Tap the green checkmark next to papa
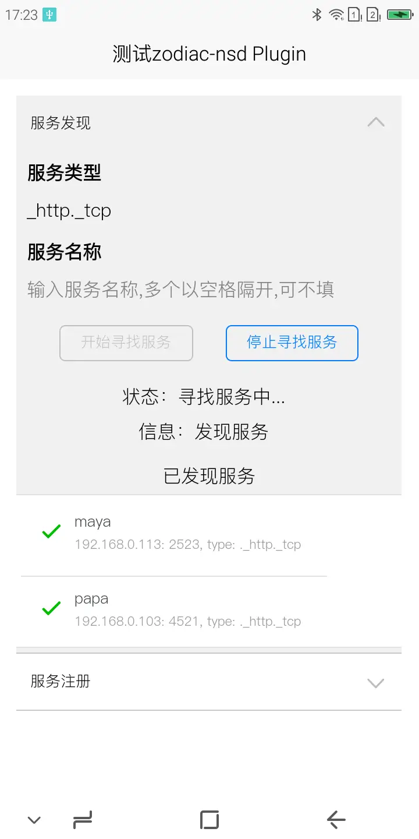 (51, 608)
